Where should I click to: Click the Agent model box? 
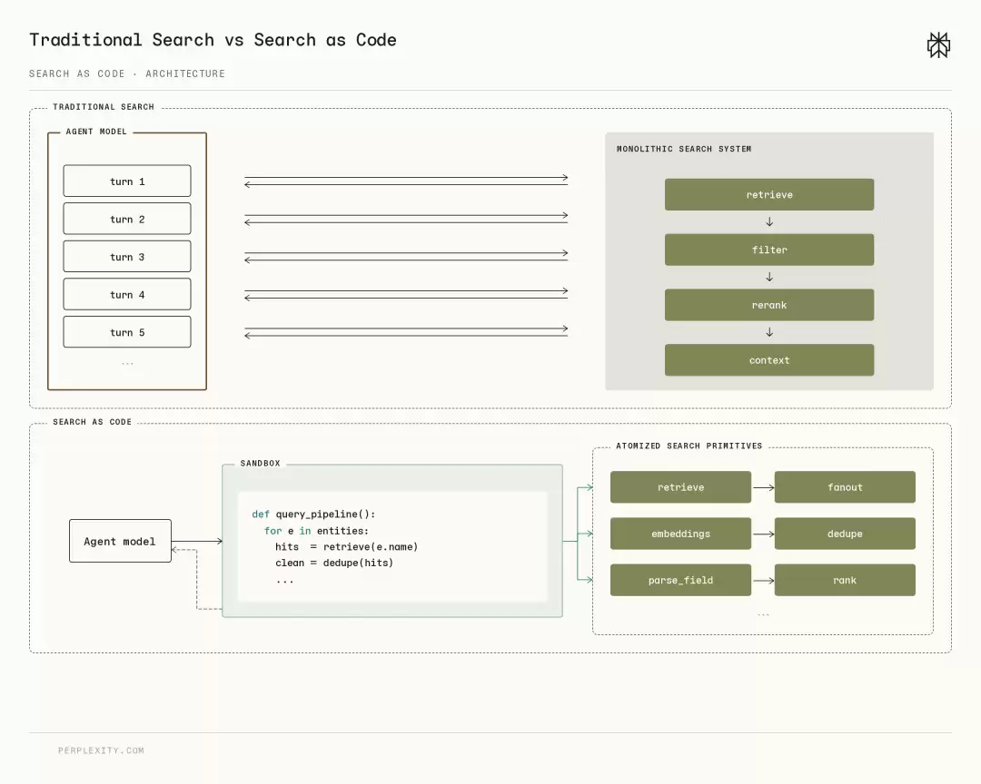120,541
